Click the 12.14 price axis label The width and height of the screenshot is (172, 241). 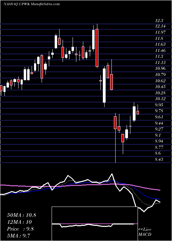pos(161,26)
